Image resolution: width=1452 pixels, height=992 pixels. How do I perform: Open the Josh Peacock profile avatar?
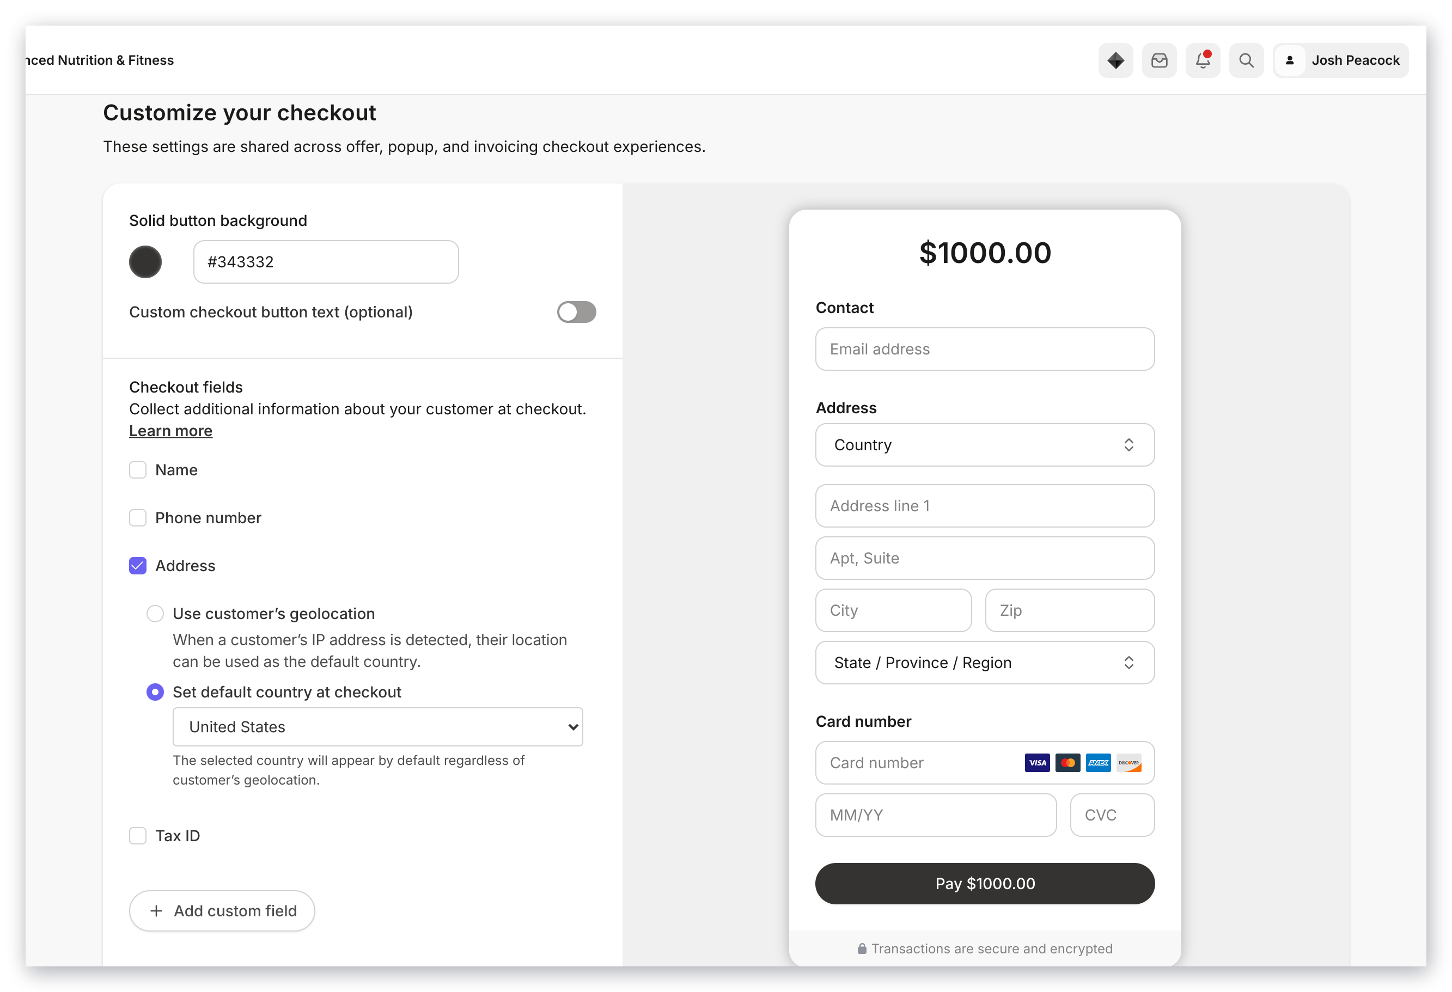pos(1290,60)
